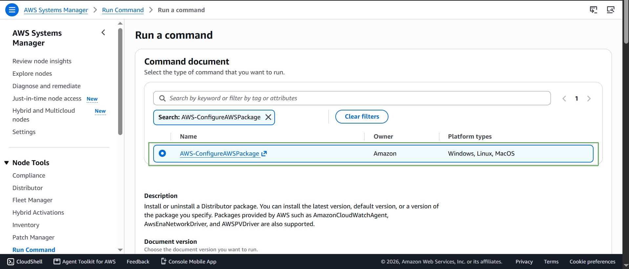Open Fleet Manager

pos(32,200)
